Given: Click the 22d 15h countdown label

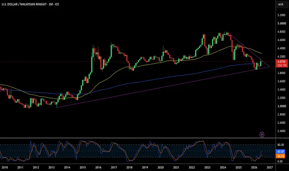Looking at the screenshot, I should pyautogui.click(x=282, y=65).
